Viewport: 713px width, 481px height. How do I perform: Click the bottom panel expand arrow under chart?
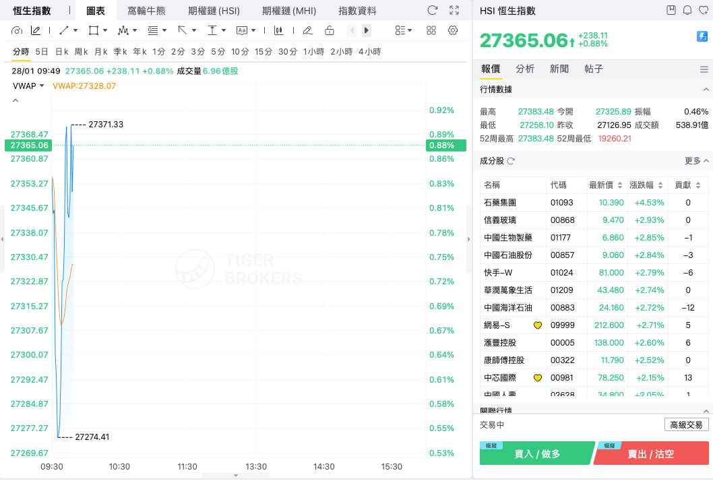[x=236, y=476]
